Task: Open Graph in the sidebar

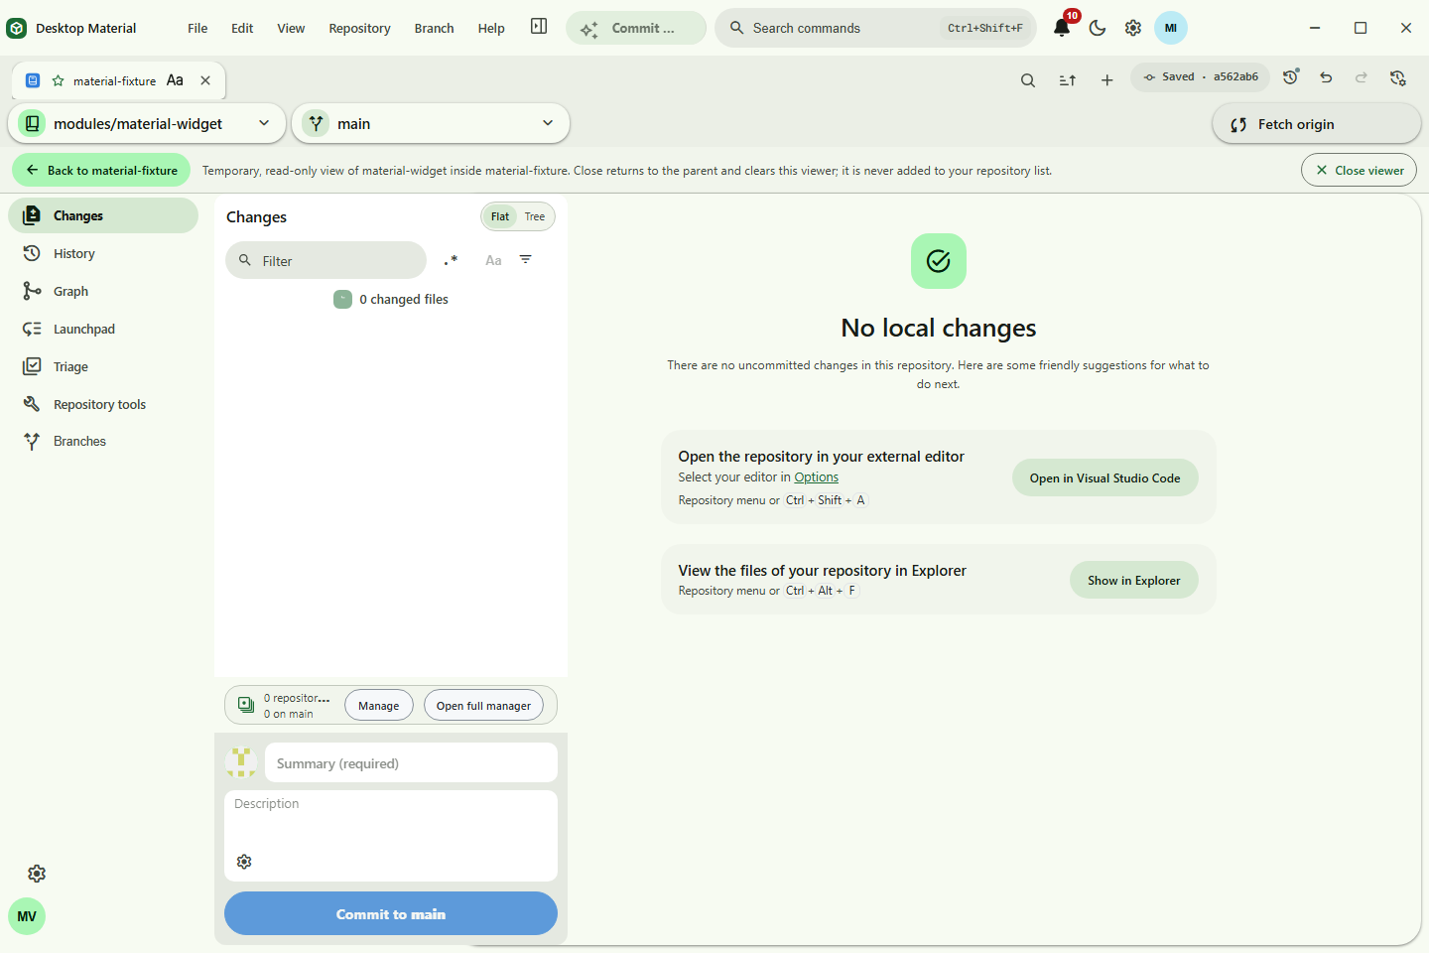Action: (x=103, y=291)
